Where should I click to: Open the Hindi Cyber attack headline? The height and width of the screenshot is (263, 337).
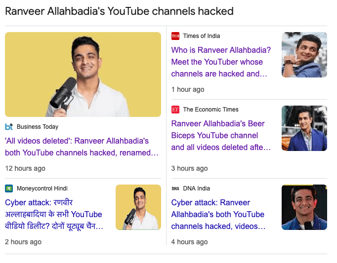(x=54, y=214)
